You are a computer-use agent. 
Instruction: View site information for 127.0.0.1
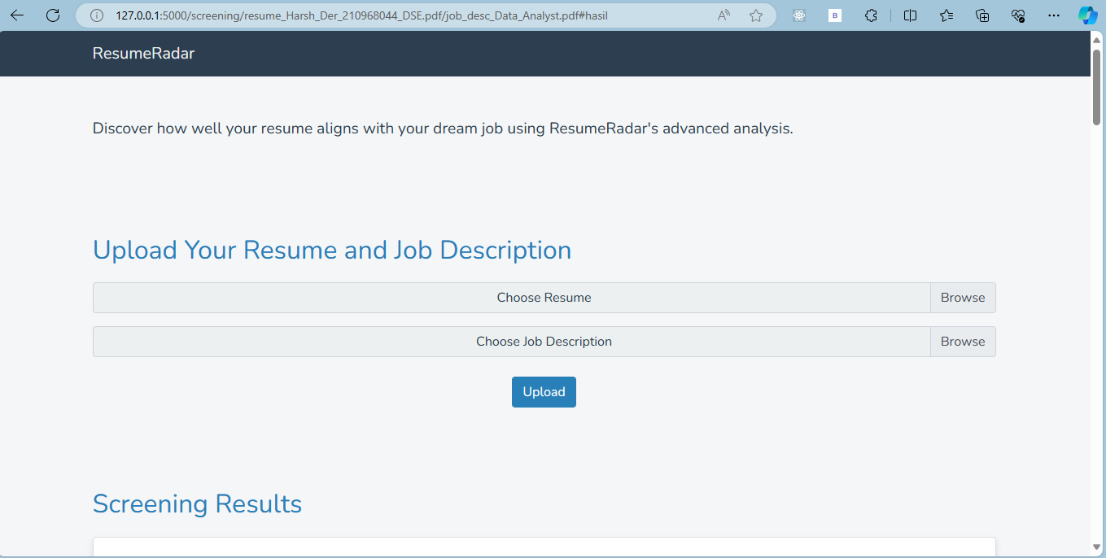97,15
